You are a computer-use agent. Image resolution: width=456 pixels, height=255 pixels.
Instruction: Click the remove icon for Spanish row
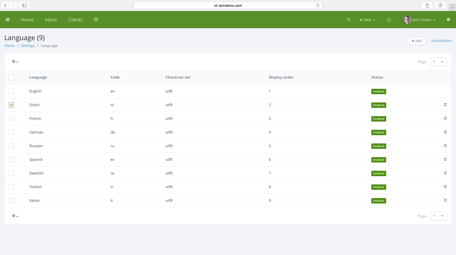445,159
